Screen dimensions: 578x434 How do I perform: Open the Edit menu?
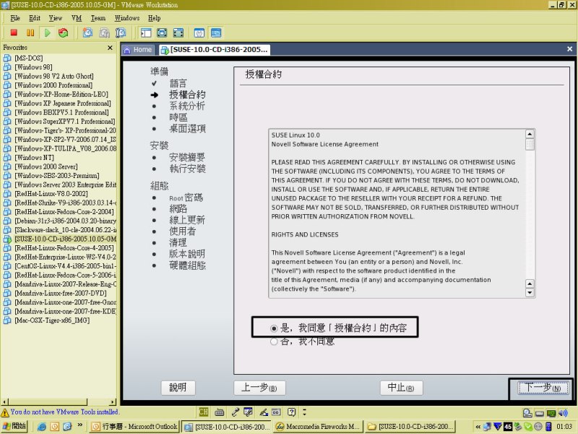[35, 18]
